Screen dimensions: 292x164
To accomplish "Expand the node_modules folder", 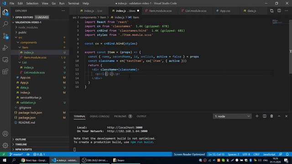I will click(x=40, y=27).
